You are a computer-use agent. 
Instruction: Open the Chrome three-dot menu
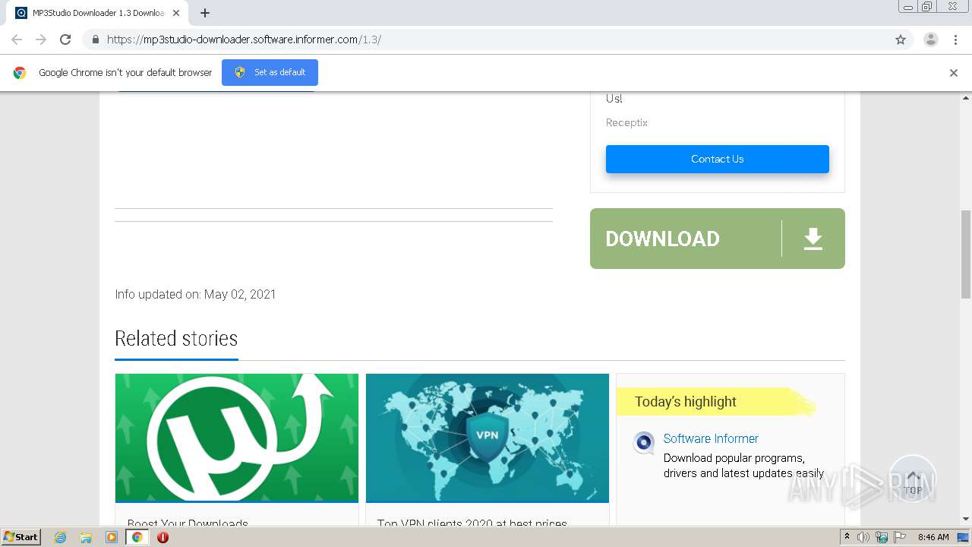pyautogui.click(x=955, y=40)
